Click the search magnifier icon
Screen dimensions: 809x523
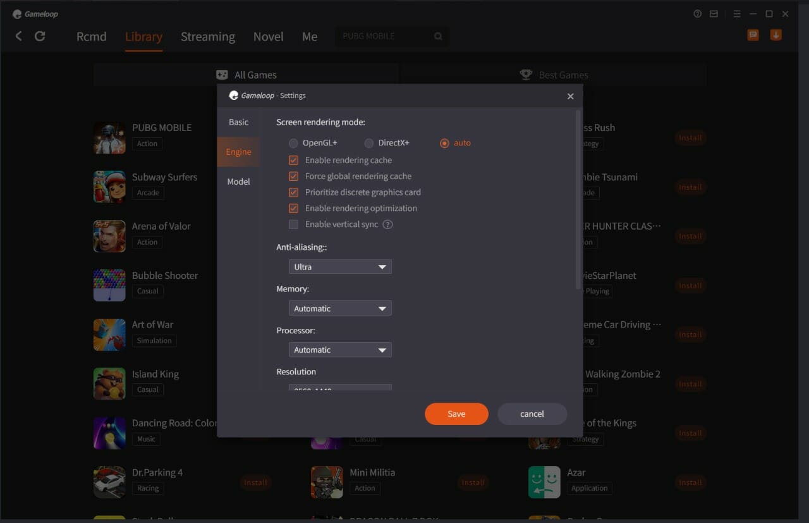[x=438, y=37]
